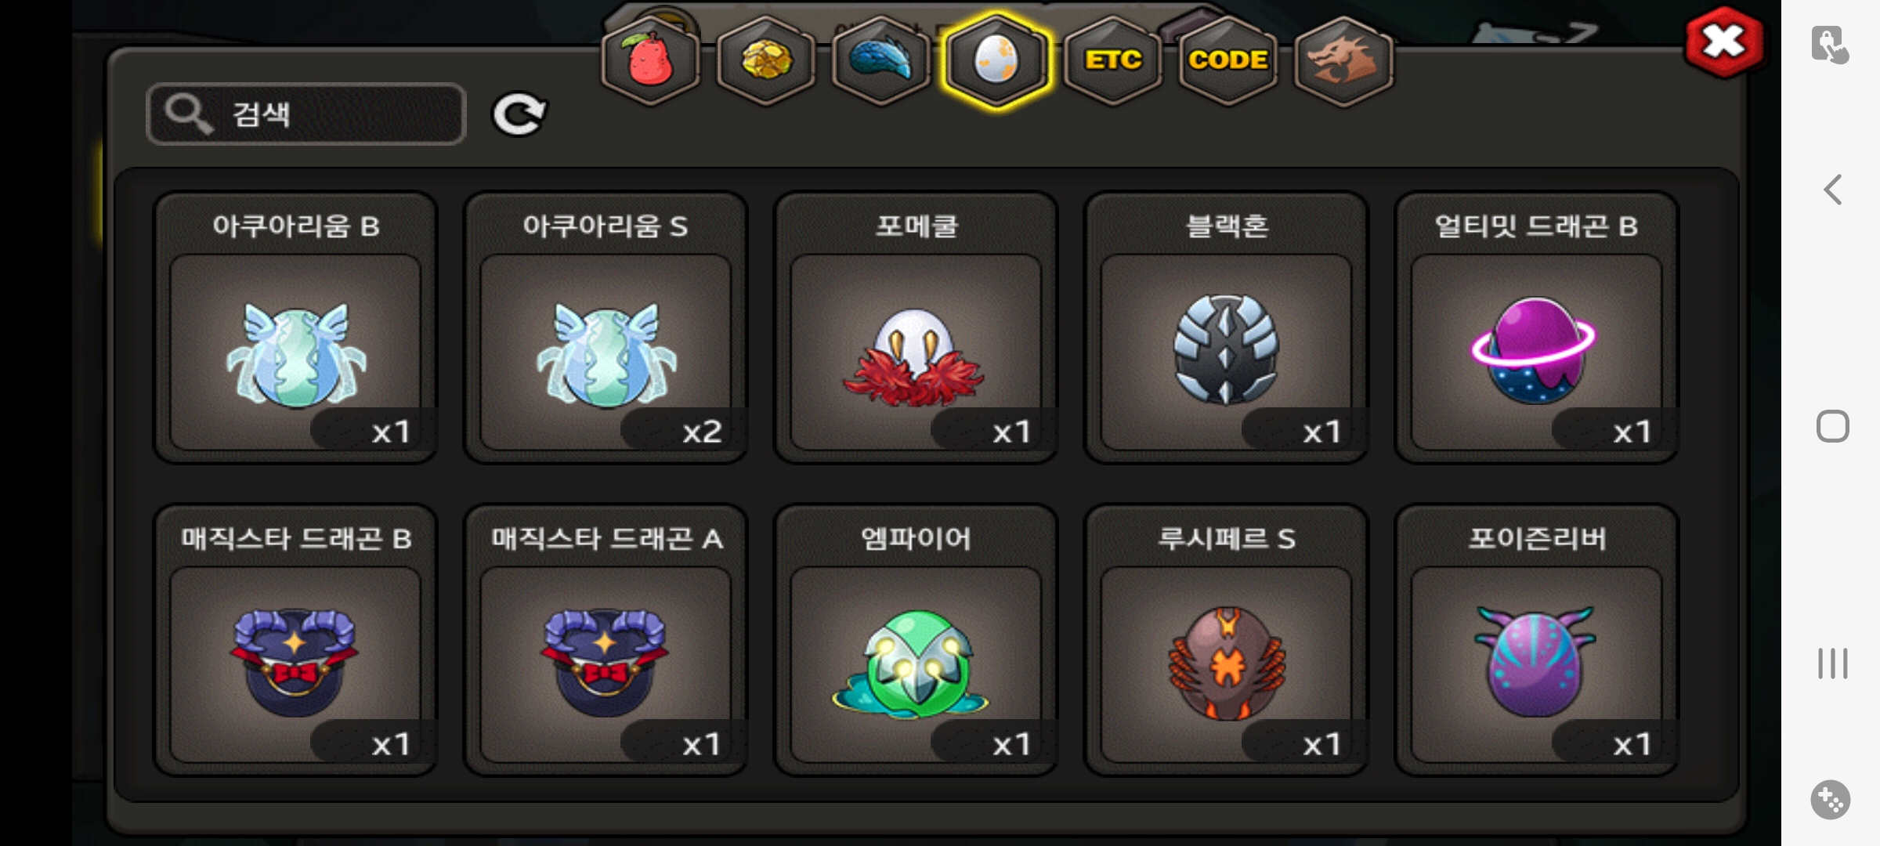Open the game controller tools icon
The image size is (1880, 846).
coord(1831,800)
